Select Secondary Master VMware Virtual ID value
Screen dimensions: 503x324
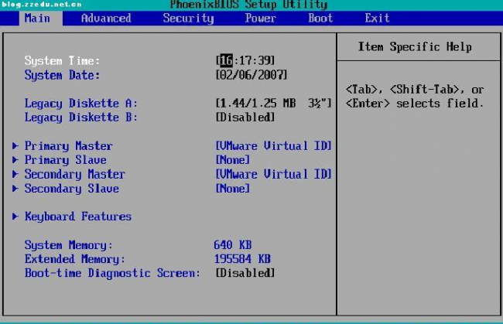[x=274, y=174]
